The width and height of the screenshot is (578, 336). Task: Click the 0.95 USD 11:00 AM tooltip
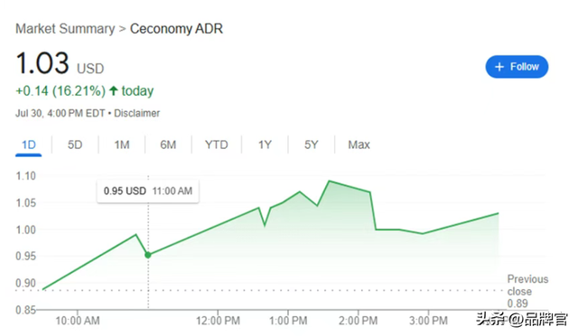pos(148,191)
